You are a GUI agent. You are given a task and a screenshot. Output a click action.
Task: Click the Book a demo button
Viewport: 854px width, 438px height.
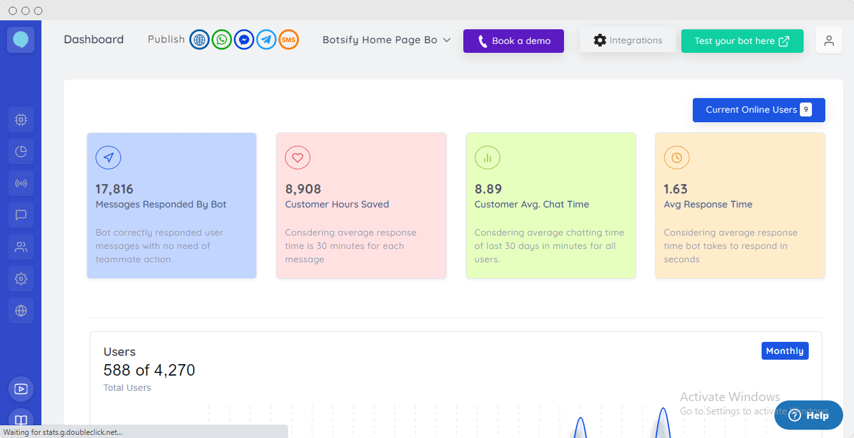(x=513, y=41)
